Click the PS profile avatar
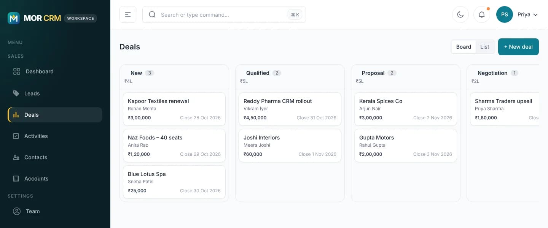548x228 pixels. click(505, 14)
